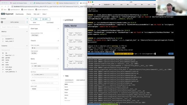Switch to the CUSTOMIZE tab
This screenshot has height=105, width=187.
point(50,23)
